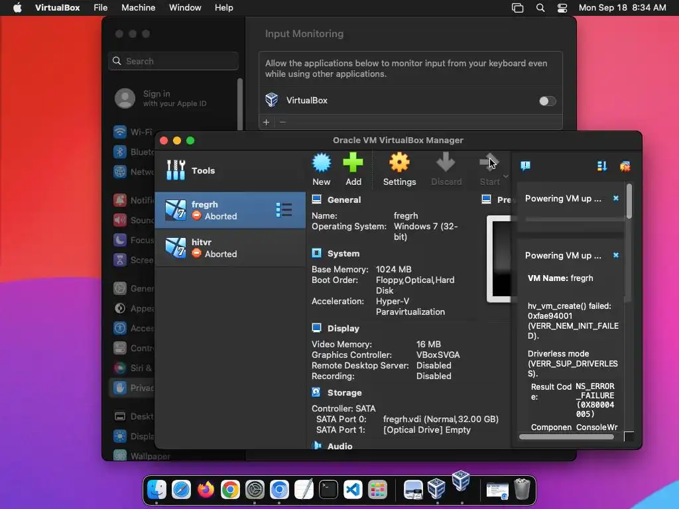The image size is (679, 509).
Task: Open Control Center in the menu bar
Action: (562, 8)
